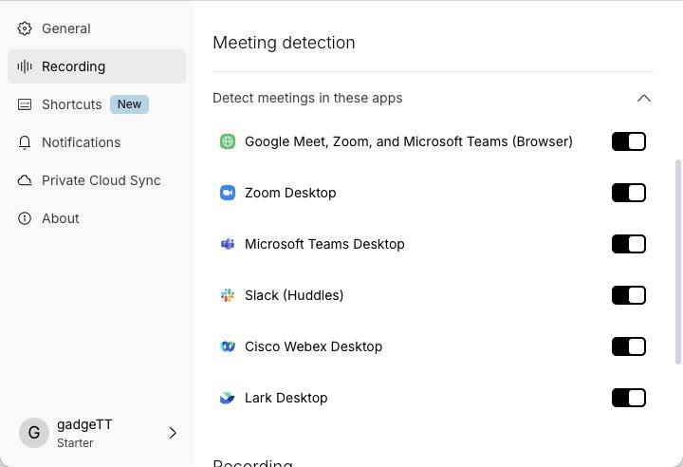Open gadgeTT account chevron arrow
The width and height of the screenshot is (683, 467).
point(173,433)
